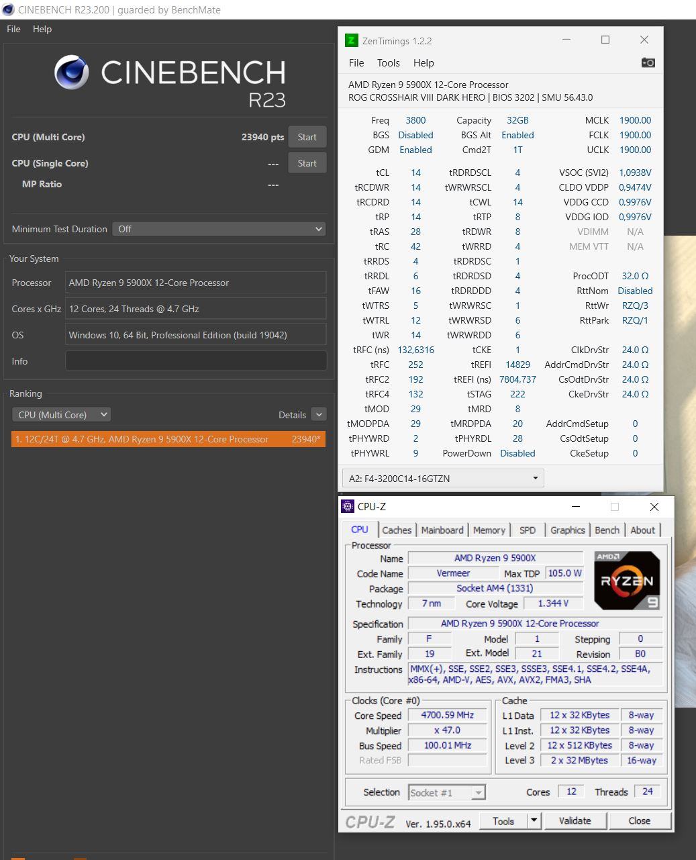
Task: Click the tREFI value 14829
Action: coord(517,365)
